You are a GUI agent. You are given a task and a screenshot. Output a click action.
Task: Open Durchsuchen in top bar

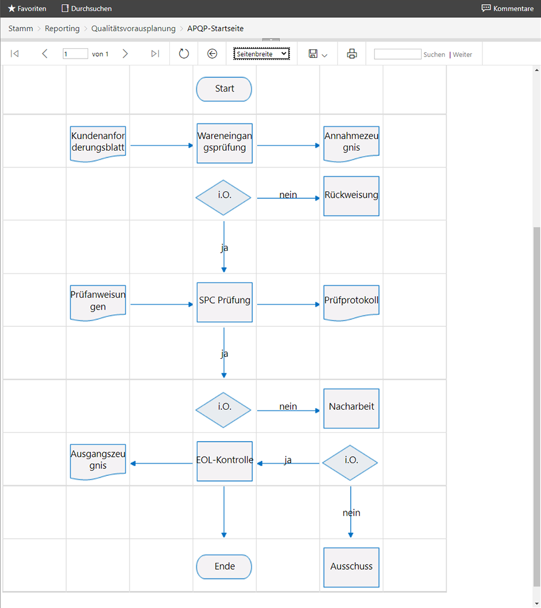[x=86, y=9]
